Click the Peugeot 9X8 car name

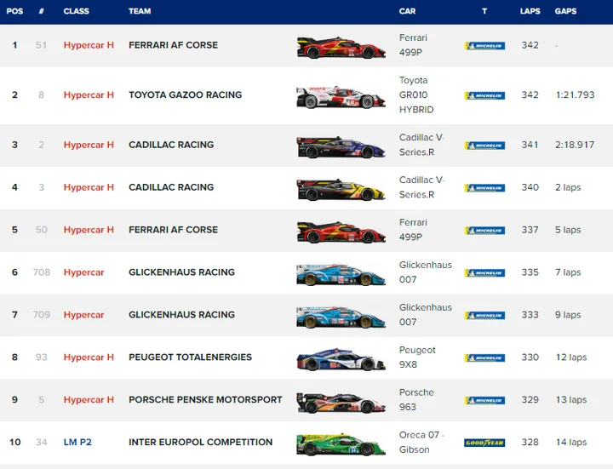417,357
